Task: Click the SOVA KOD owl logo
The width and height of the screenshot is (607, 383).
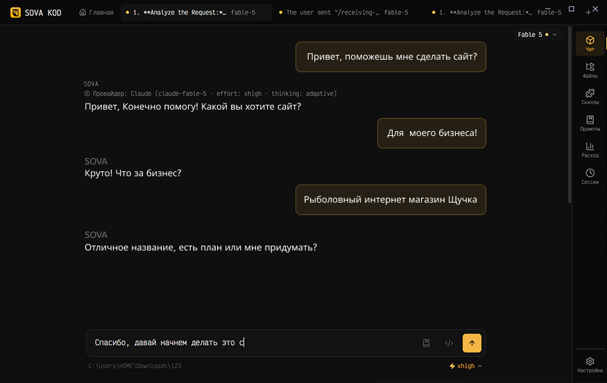Action: click(15, 12)
